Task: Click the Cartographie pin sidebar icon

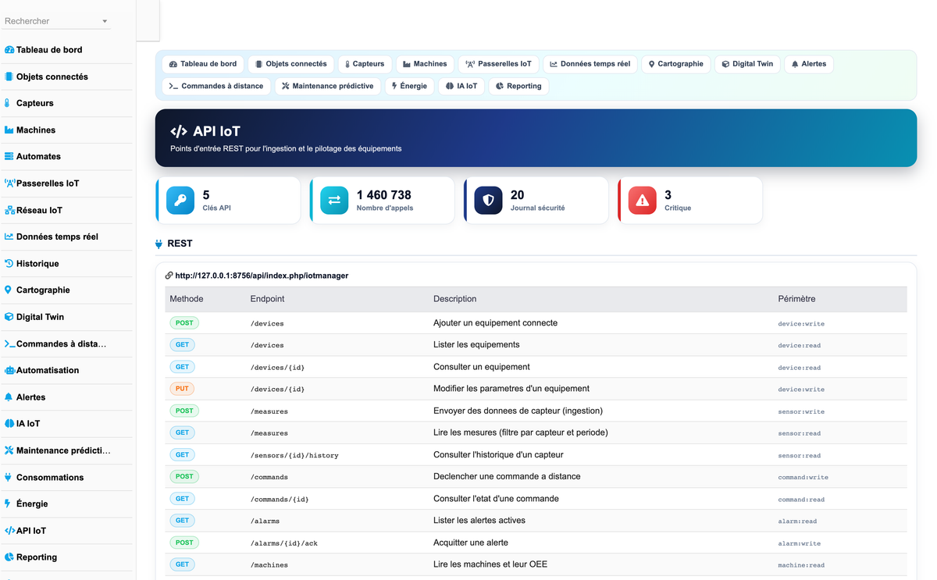Action: pyautogui.click(x=9, y=290)
